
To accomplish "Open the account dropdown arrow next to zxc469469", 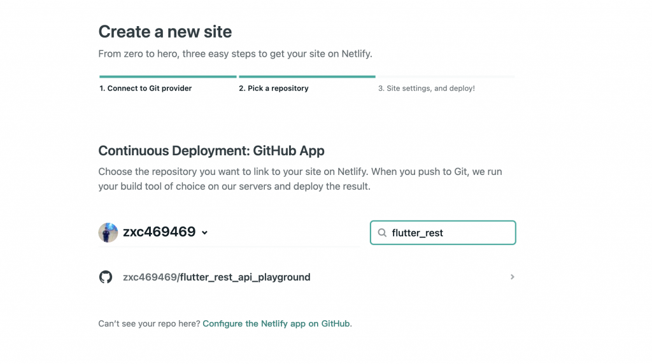I will coord(204,233).
